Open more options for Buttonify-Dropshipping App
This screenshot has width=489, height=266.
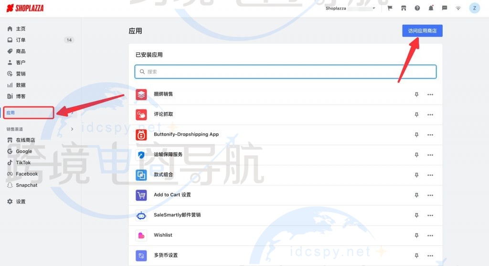[430, 135]
